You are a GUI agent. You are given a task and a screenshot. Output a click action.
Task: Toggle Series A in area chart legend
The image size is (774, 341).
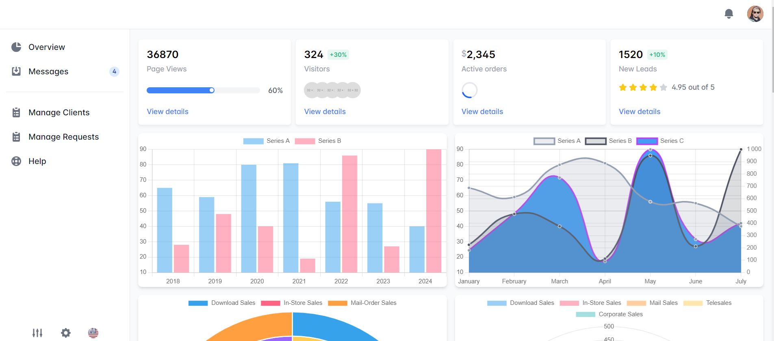point(557,141)
